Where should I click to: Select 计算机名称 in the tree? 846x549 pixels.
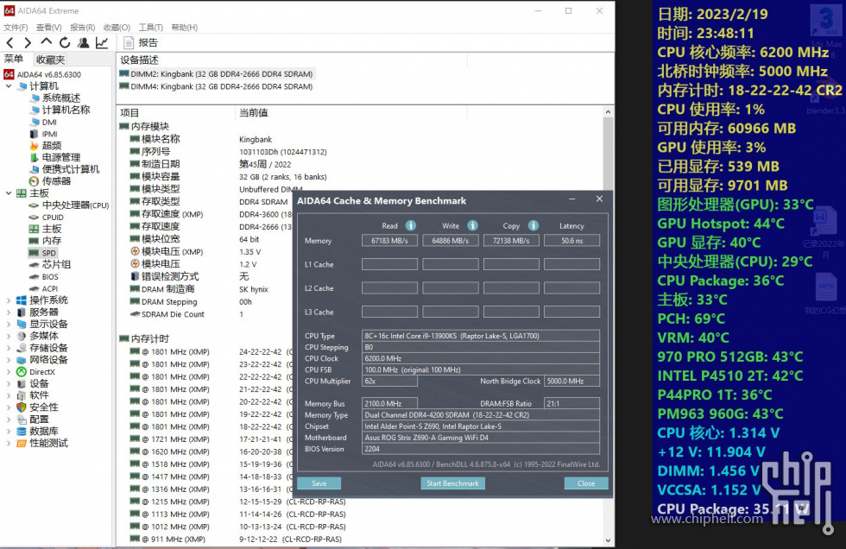[60, 110]
